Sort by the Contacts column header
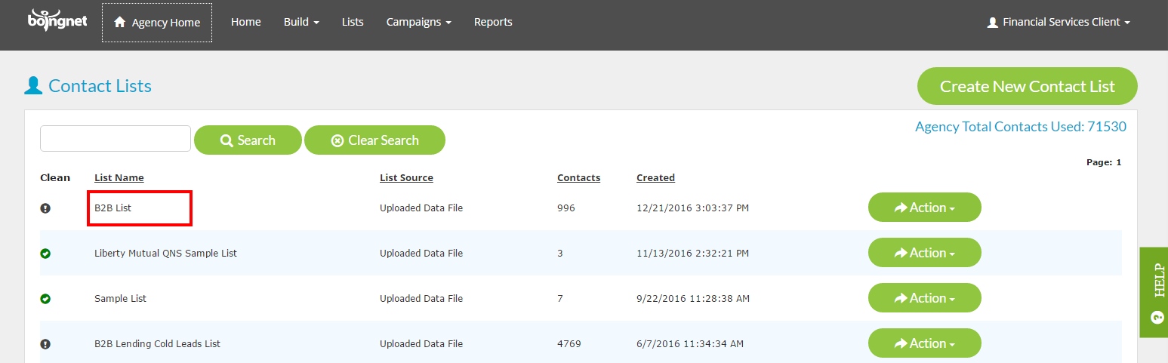1168x363 pixels. (578, 178)
